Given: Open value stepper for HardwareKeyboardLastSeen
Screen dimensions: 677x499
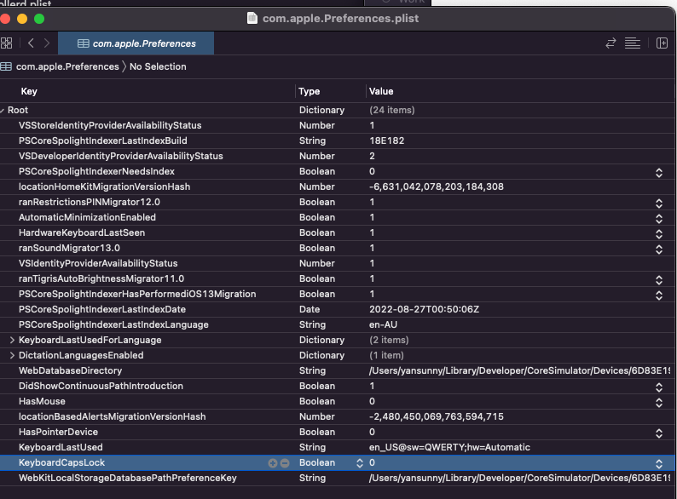Looking at the screenshot, I should point(659,234).
